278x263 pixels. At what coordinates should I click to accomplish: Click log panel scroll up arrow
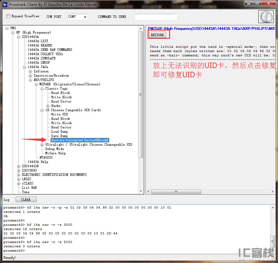click(x=273, y=208)
